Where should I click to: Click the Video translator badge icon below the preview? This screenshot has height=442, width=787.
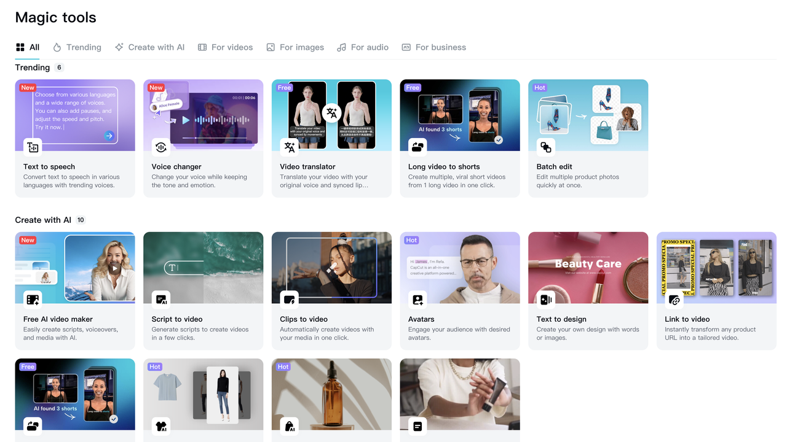(x=290, y=147)
